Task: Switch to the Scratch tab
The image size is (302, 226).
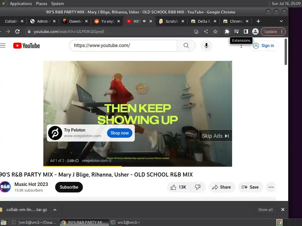Action: tap(169, 21)
